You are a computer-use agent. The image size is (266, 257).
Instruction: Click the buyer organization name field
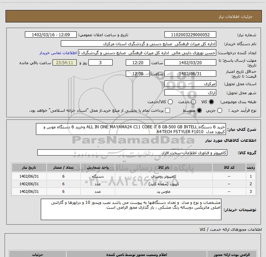pyautogui.click(x=139, y=44)
